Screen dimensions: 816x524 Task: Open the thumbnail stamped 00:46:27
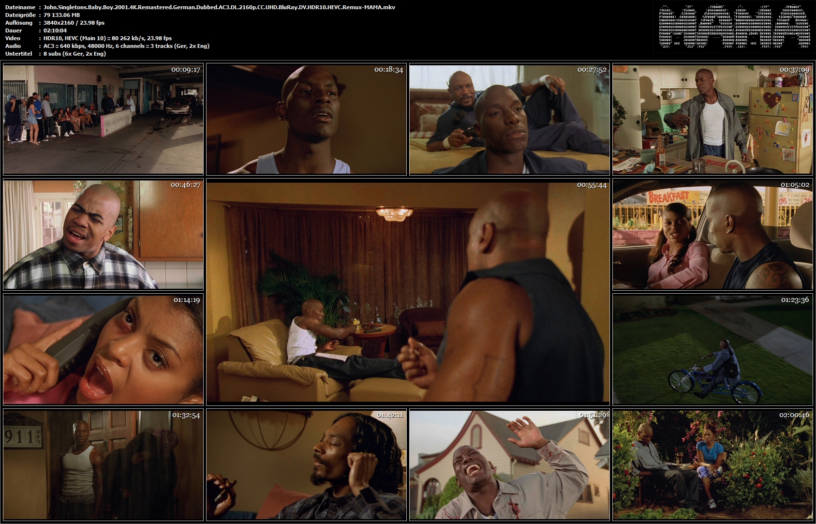103,235
